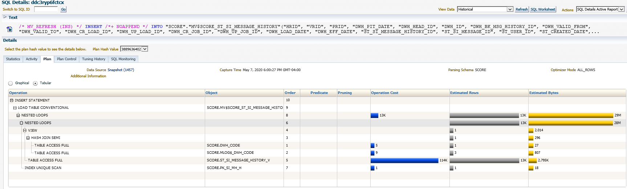This screenshot has height=189, width=627.
Task: Select the Tabular plan view radio button
Action: pos(35,83)
